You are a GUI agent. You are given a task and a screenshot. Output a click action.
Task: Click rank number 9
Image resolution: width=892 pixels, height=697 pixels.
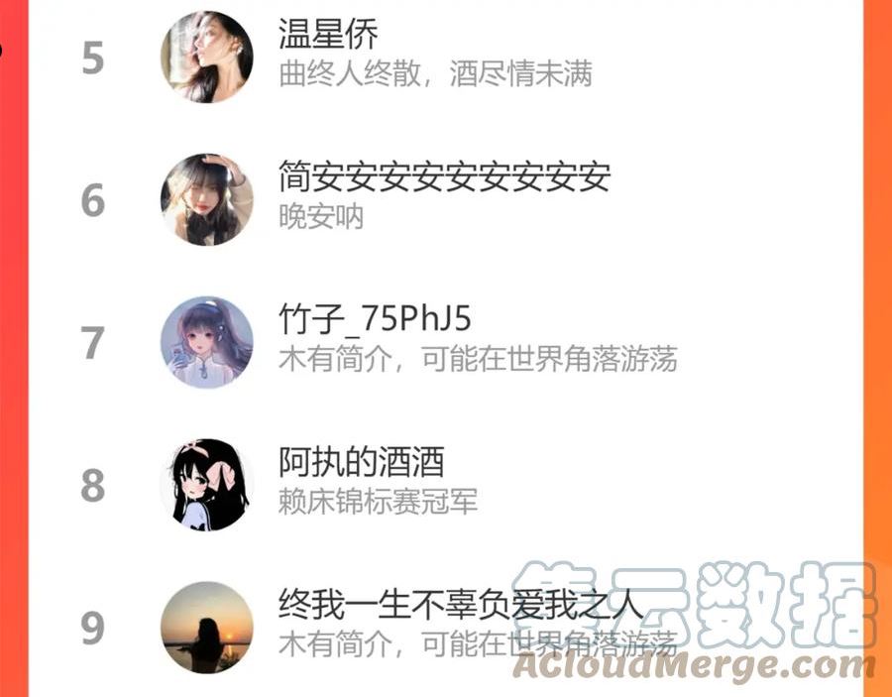93,628
